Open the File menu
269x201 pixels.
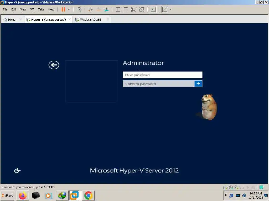point(5,9)
